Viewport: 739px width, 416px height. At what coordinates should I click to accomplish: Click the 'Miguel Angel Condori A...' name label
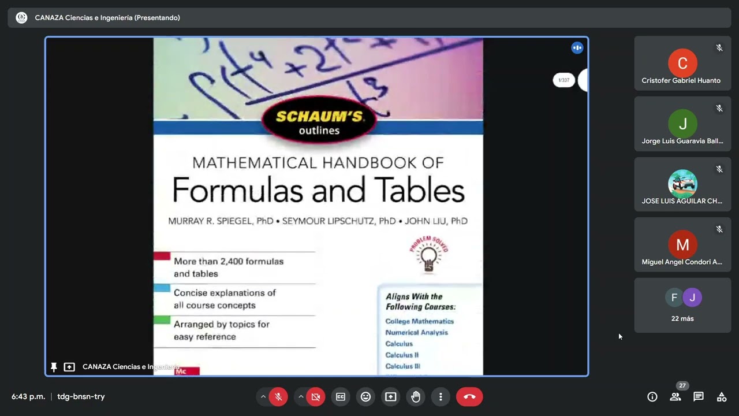pyautogui.click(x=682, y=262)
